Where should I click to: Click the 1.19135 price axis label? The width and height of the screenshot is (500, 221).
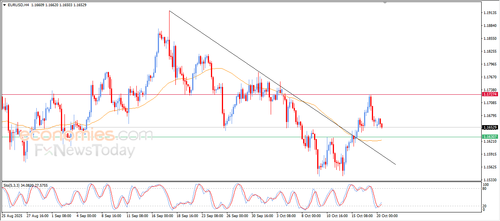click(x=490, y=13)
